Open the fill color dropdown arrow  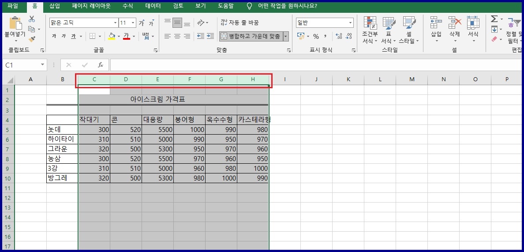119,36
